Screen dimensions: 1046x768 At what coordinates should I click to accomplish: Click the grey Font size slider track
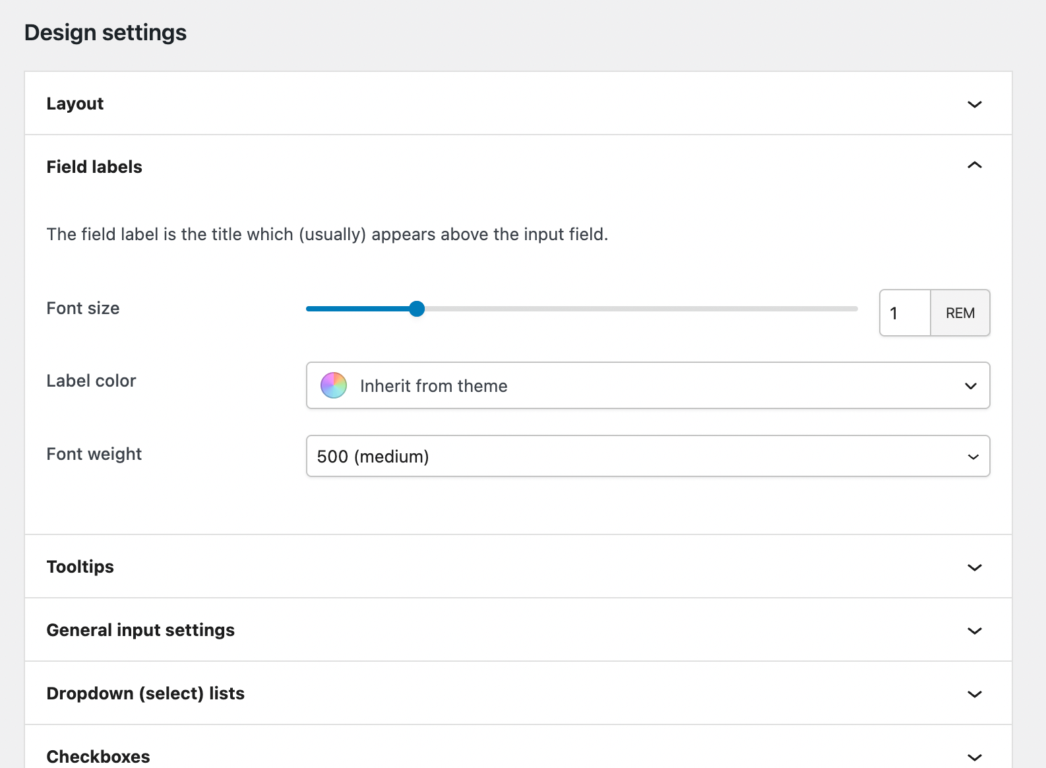(641, 309)
